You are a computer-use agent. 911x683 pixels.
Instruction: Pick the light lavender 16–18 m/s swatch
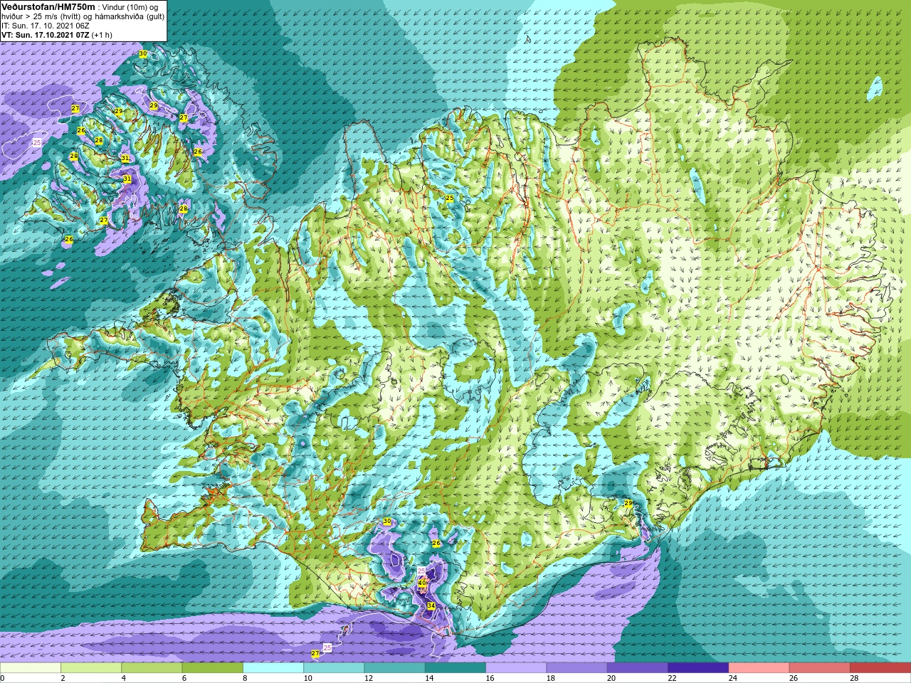click(516, 668)
